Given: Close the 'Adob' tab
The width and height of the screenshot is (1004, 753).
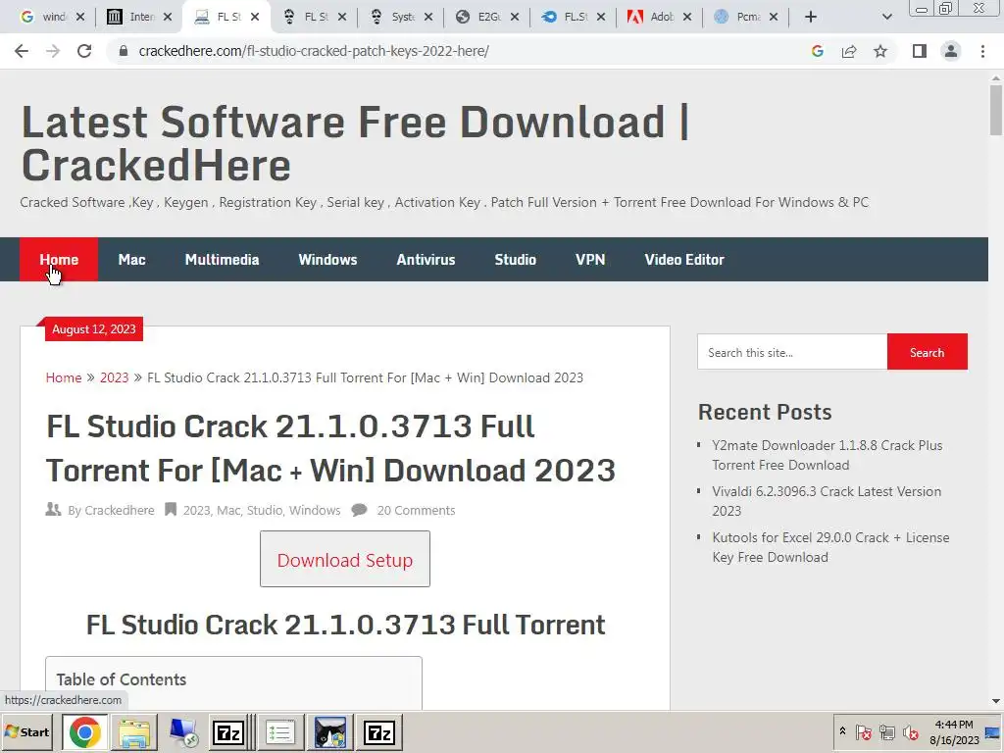Looking at the screenshot, I should pyautogui.click(x=687, y=17).
